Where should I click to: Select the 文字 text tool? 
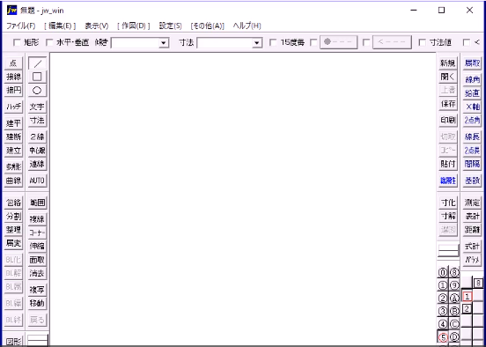pos(37,107)
